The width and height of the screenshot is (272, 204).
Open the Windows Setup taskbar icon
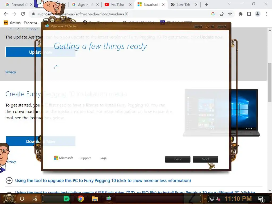coord(109,198)
